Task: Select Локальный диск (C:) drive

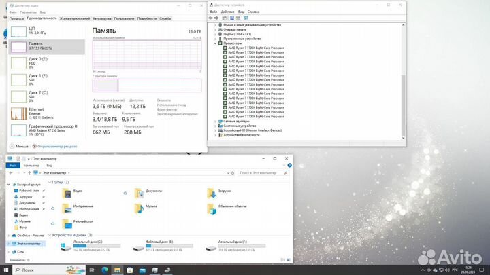Action: click(x=91, y=246)
